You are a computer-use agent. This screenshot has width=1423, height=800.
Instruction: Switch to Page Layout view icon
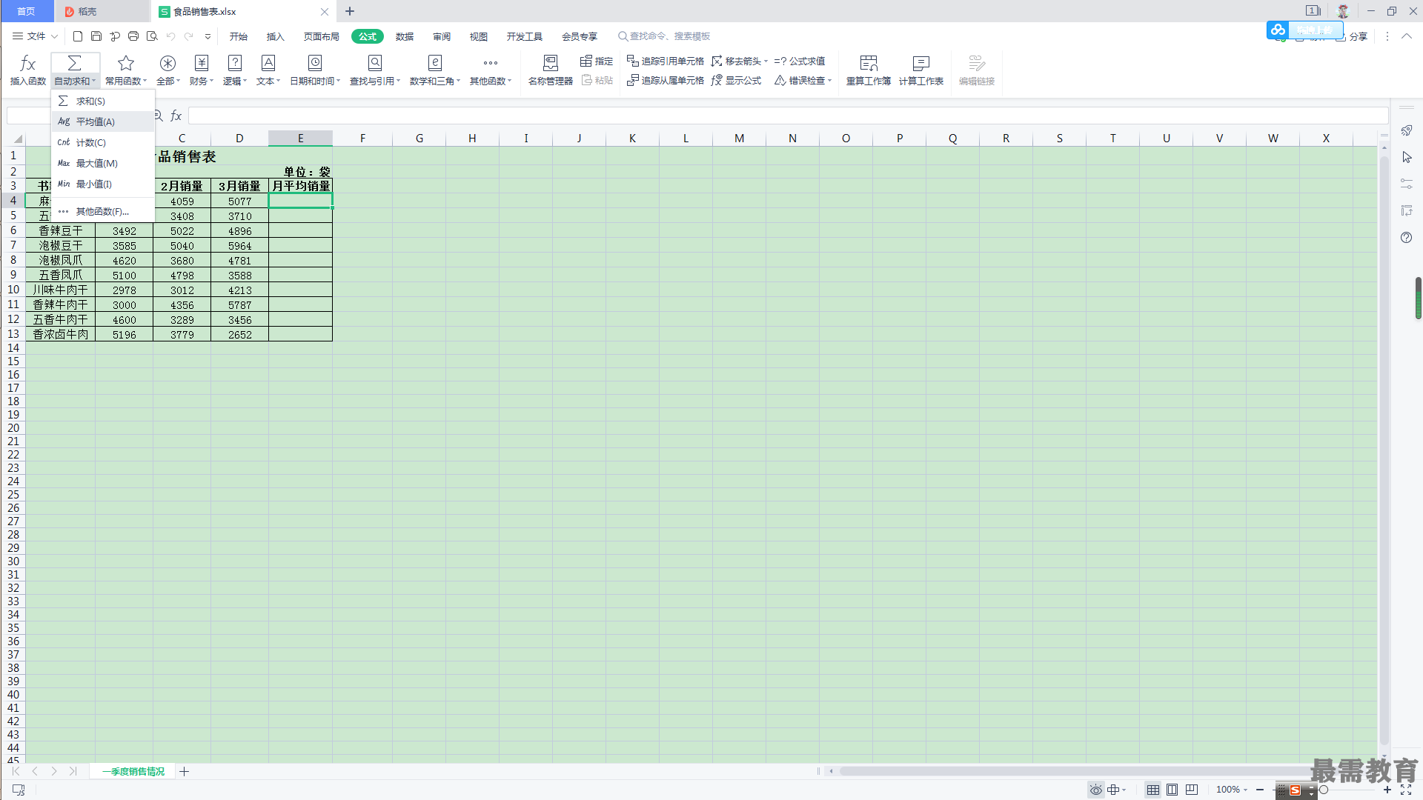[x=1172, y=790]
